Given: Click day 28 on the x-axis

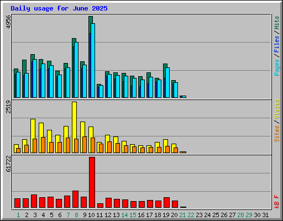Looking at the screenshot, I should click(x=240, y=215).
